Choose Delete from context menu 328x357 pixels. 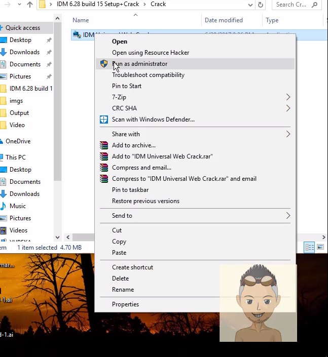point(195,279)
